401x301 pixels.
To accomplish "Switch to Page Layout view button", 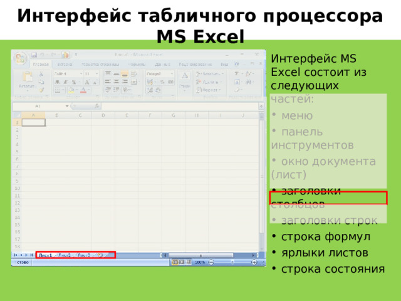I will 182,262.
